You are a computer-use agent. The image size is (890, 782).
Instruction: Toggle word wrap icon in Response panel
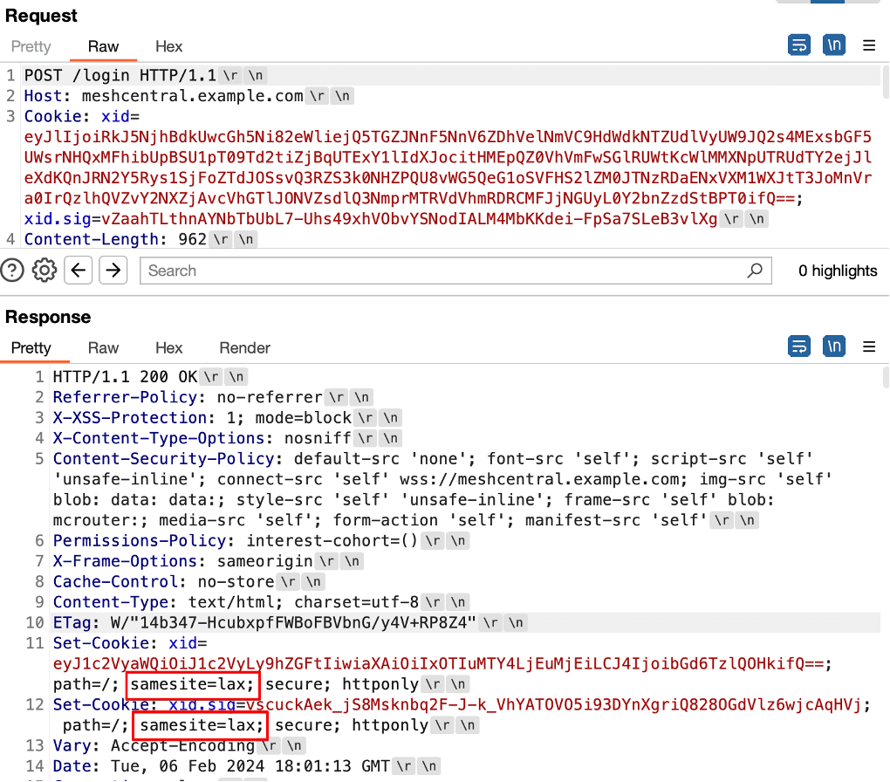coord(798,346)
